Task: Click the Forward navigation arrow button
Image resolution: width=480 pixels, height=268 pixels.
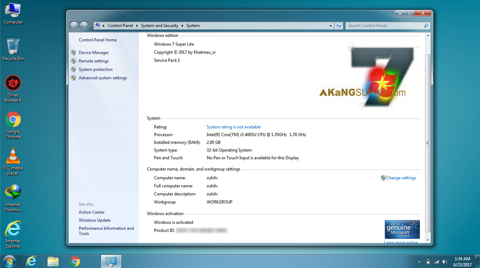Action: coord(84,26)
